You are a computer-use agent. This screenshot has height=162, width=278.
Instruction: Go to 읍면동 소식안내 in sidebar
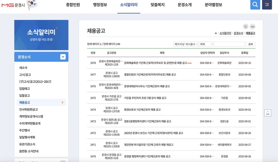(x=29, y=151)
